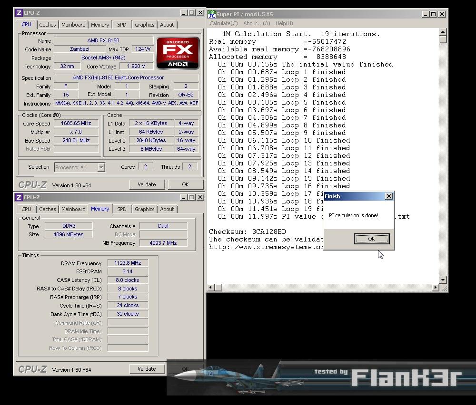The width and height of the screenshot is (476, 405).
Task: Click the Loop 10 finished line
Action: point(284,140)
